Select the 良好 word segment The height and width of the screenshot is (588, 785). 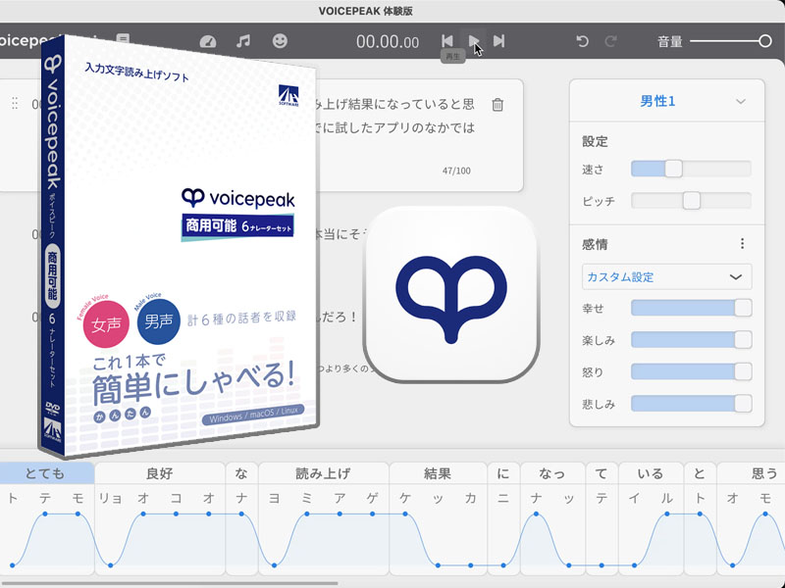[160, 473]
